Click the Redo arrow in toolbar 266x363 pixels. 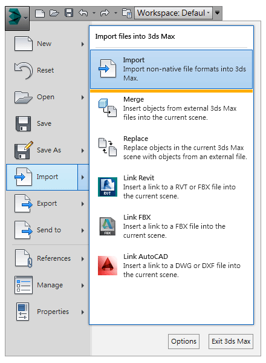click(x=105, y=13)
